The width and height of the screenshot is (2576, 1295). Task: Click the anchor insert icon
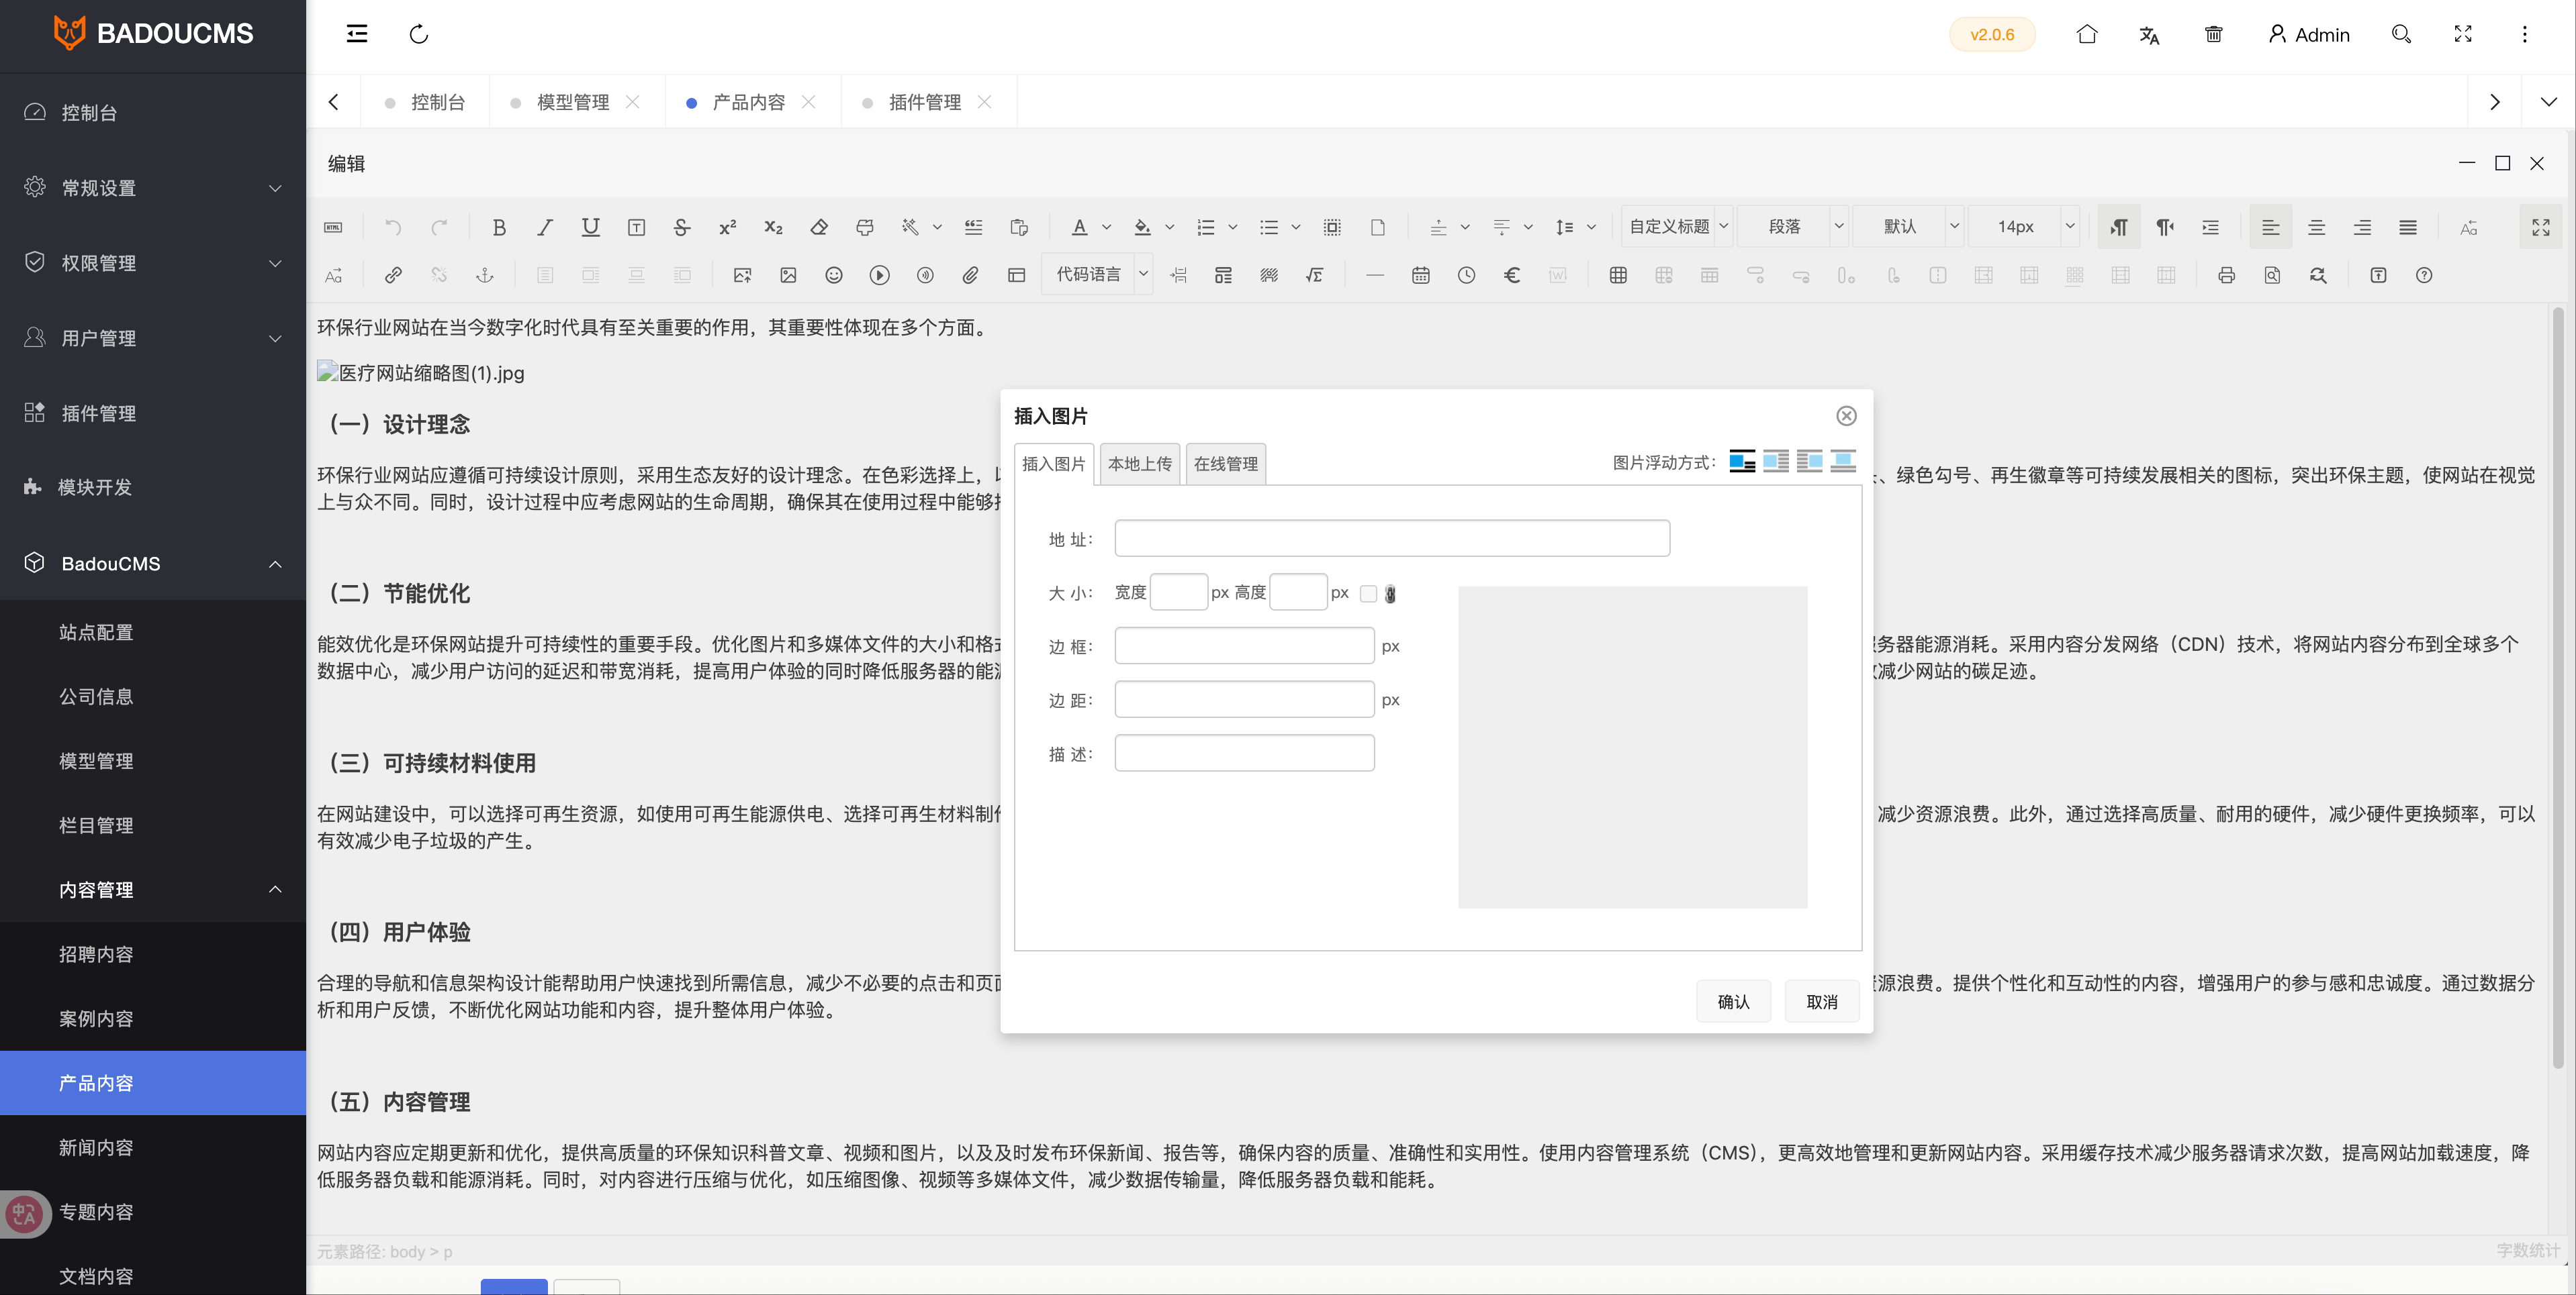(x=485, y=275)
